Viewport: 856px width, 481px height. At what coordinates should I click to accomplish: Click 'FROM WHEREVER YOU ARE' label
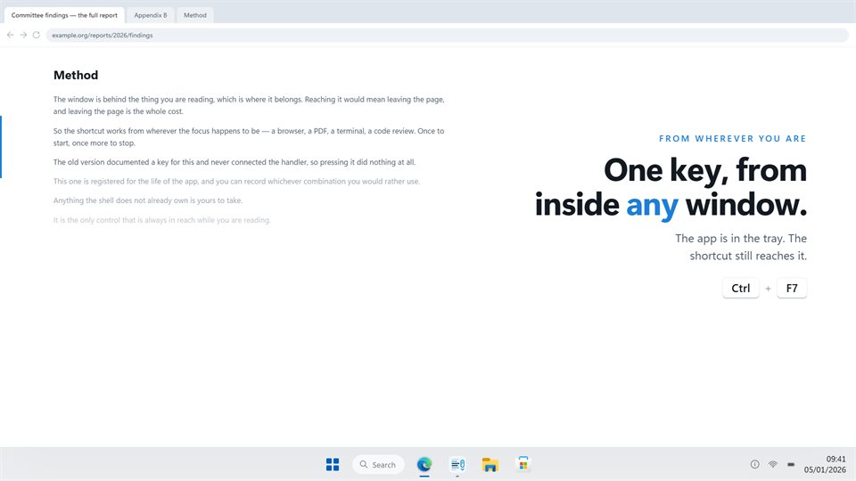tap(733, 139)
